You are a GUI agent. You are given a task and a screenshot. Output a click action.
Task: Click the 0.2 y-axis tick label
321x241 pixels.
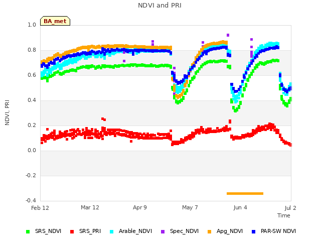[32, 125]
